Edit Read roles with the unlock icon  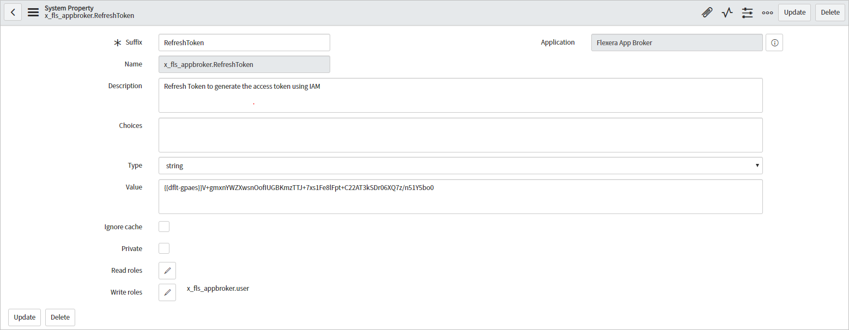tap(167, 270)
